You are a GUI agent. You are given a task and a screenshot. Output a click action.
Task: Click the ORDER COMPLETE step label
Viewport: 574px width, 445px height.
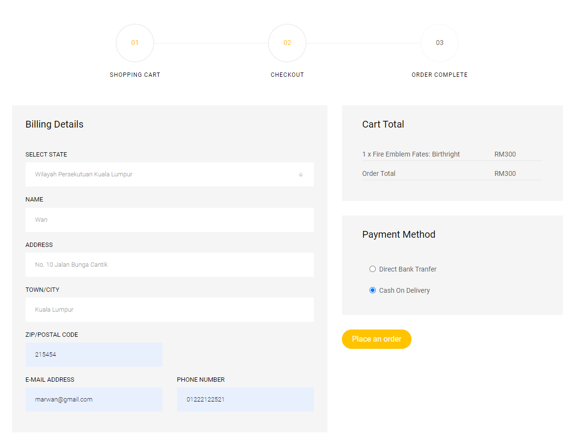[440, 74]
